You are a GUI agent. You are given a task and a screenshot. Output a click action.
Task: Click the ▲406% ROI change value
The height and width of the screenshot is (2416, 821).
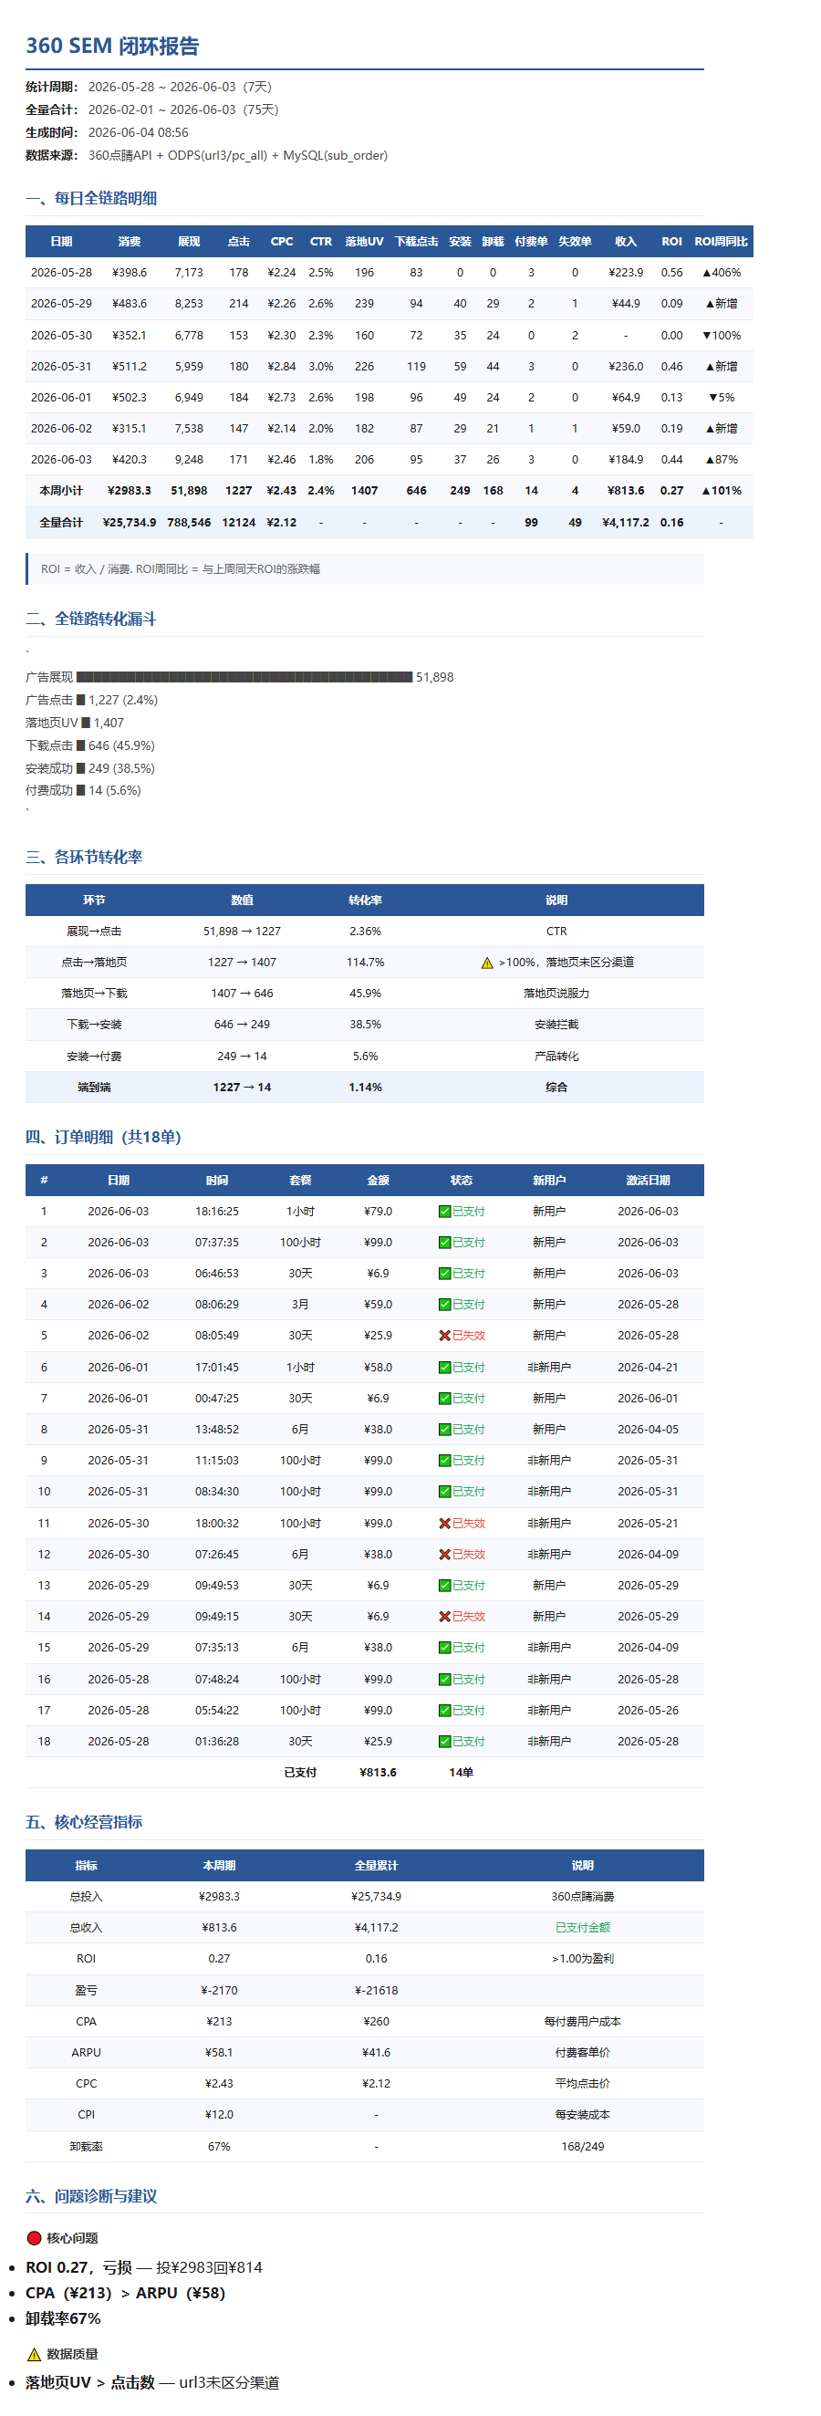(x=721, y=272)
